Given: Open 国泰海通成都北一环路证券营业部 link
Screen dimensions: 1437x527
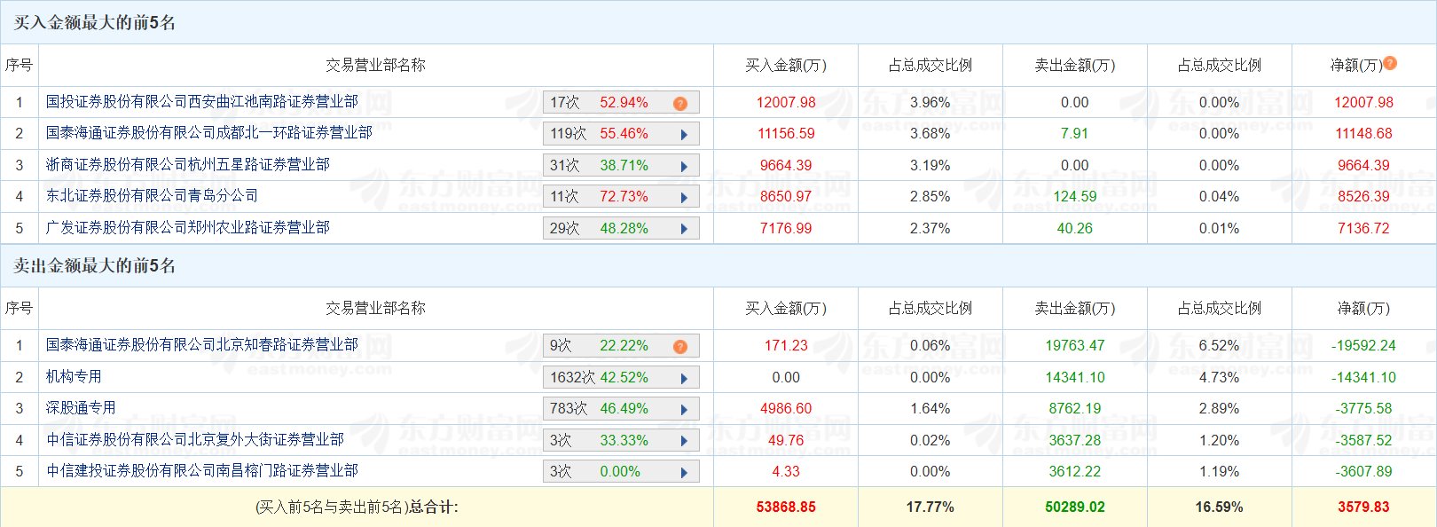Looking at the screenshot, I should click(209, 133).
